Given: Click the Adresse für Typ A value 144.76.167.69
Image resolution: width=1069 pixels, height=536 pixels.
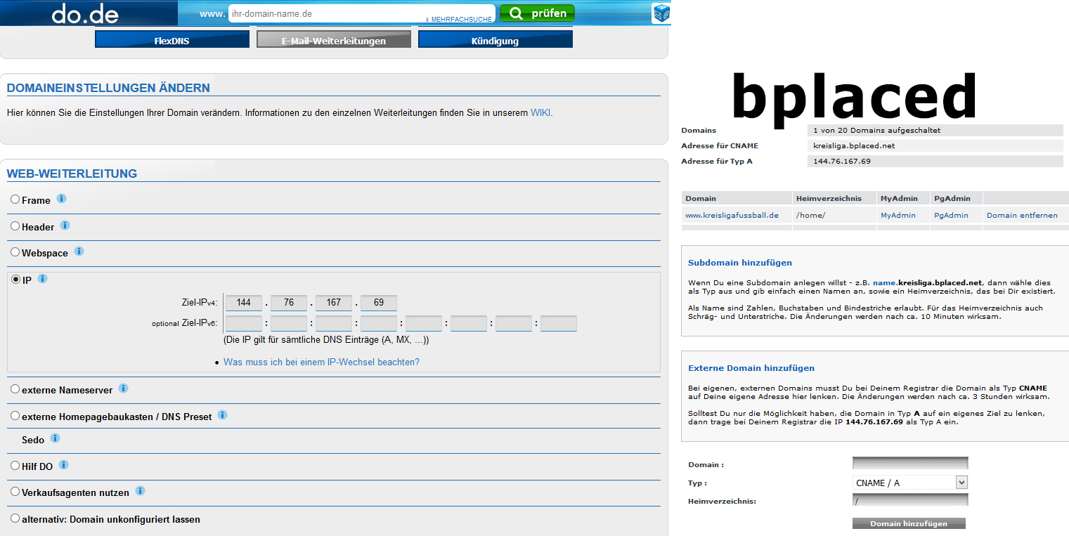Looking at the screenshot, I should pos(842,161).
